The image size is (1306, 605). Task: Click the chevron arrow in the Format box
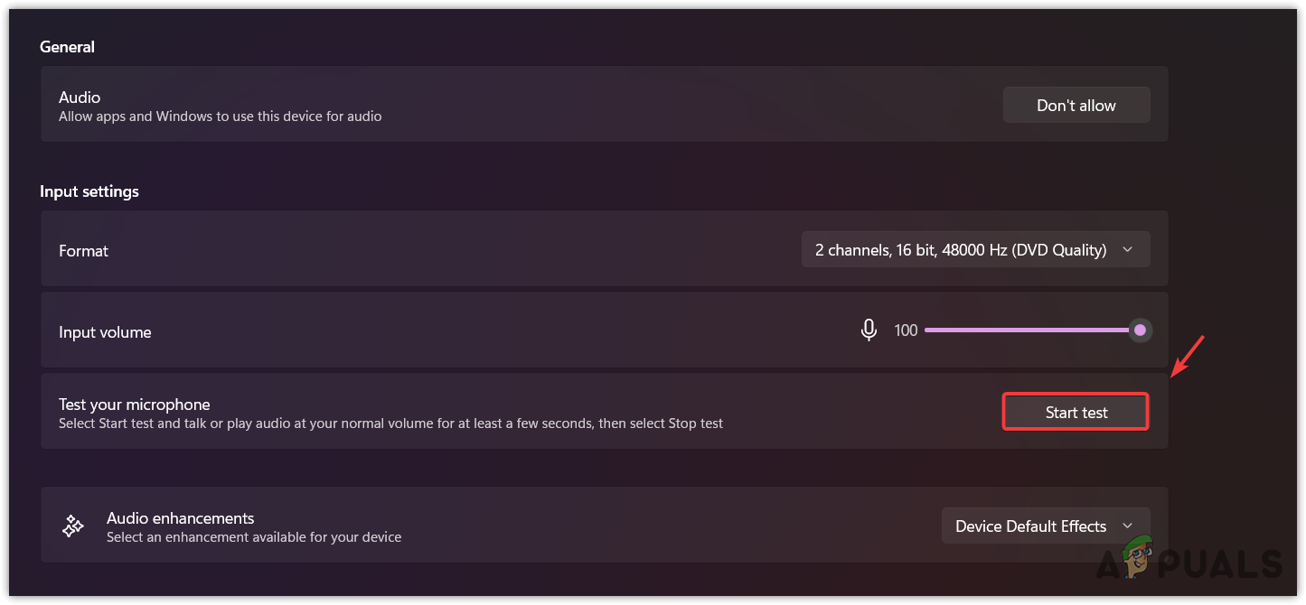(1127, 250)
